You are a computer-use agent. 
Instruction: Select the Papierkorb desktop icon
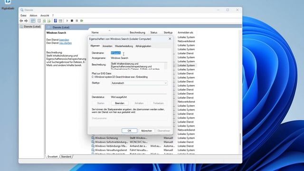[x=8, y=5]
